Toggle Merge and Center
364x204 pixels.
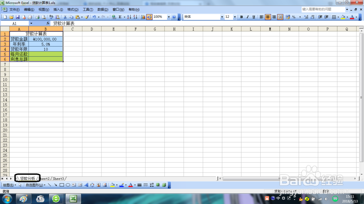[280, 17]
